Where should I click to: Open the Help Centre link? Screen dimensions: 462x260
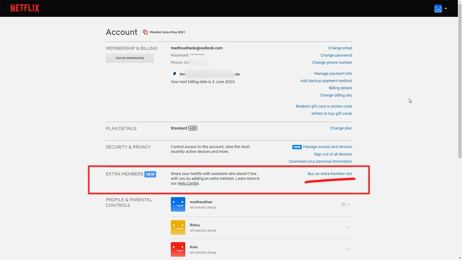click(188, 183)
